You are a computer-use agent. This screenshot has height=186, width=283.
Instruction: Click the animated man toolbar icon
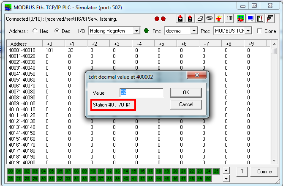(219, 19)
